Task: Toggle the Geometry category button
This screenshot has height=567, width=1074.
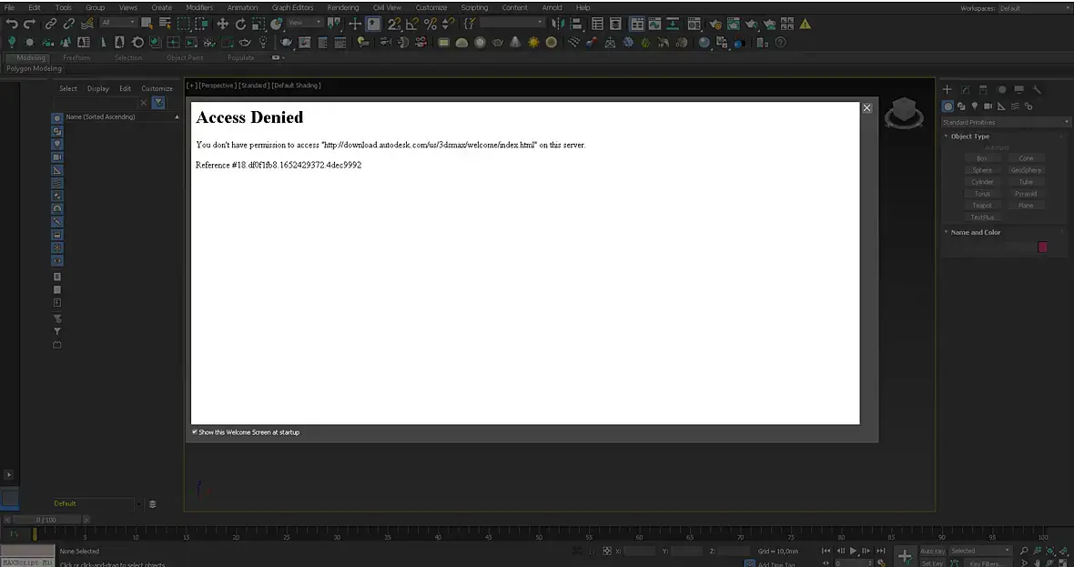Action: 948,106
